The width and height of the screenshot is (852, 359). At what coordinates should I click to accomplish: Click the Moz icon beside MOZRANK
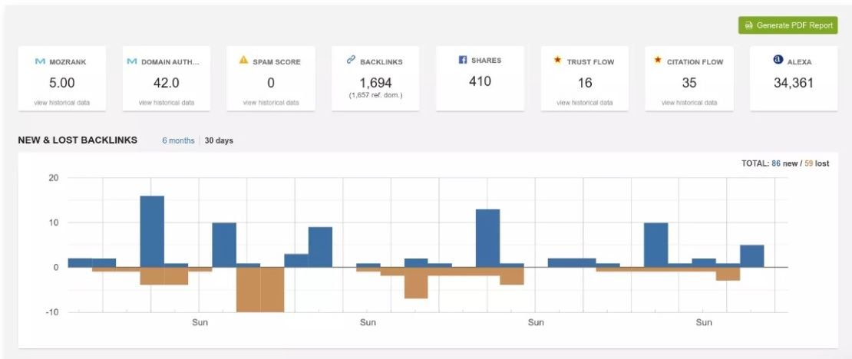tap(40, 61)
